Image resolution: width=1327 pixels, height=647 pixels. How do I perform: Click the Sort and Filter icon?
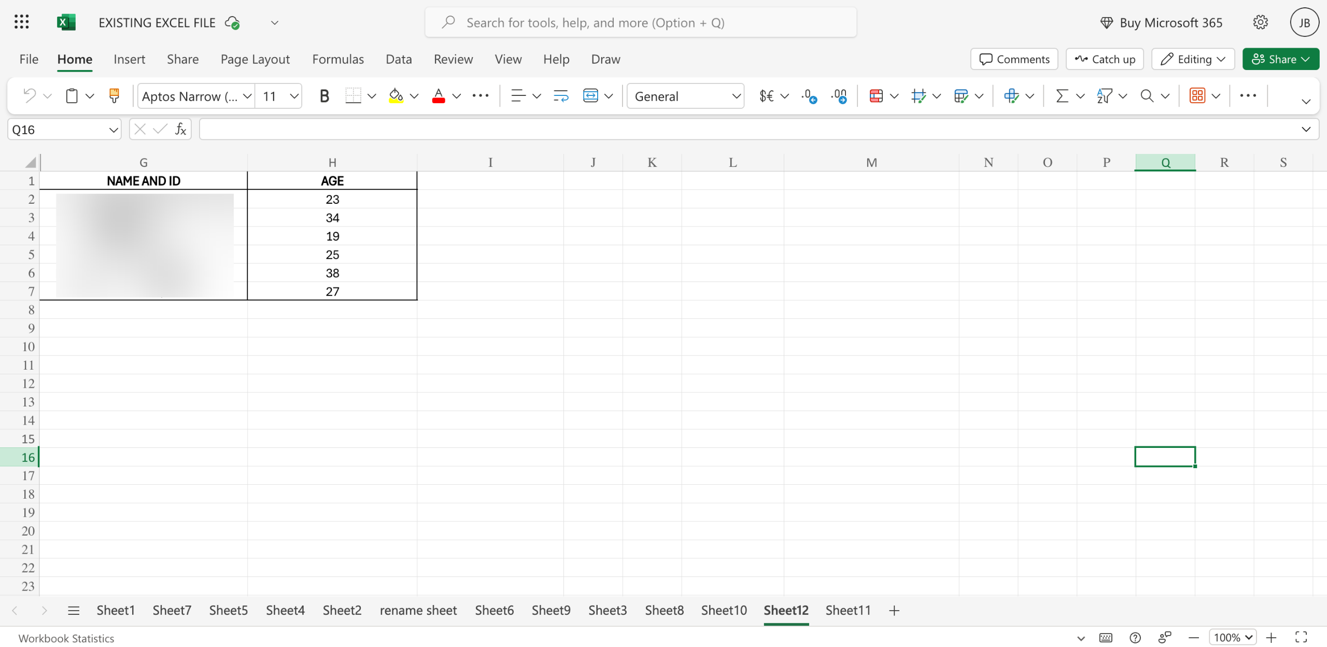1105,96
